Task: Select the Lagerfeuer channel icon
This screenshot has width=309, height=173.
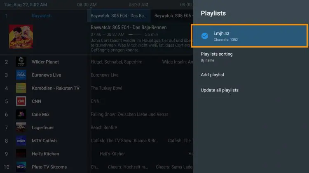Action: point(21,127)
